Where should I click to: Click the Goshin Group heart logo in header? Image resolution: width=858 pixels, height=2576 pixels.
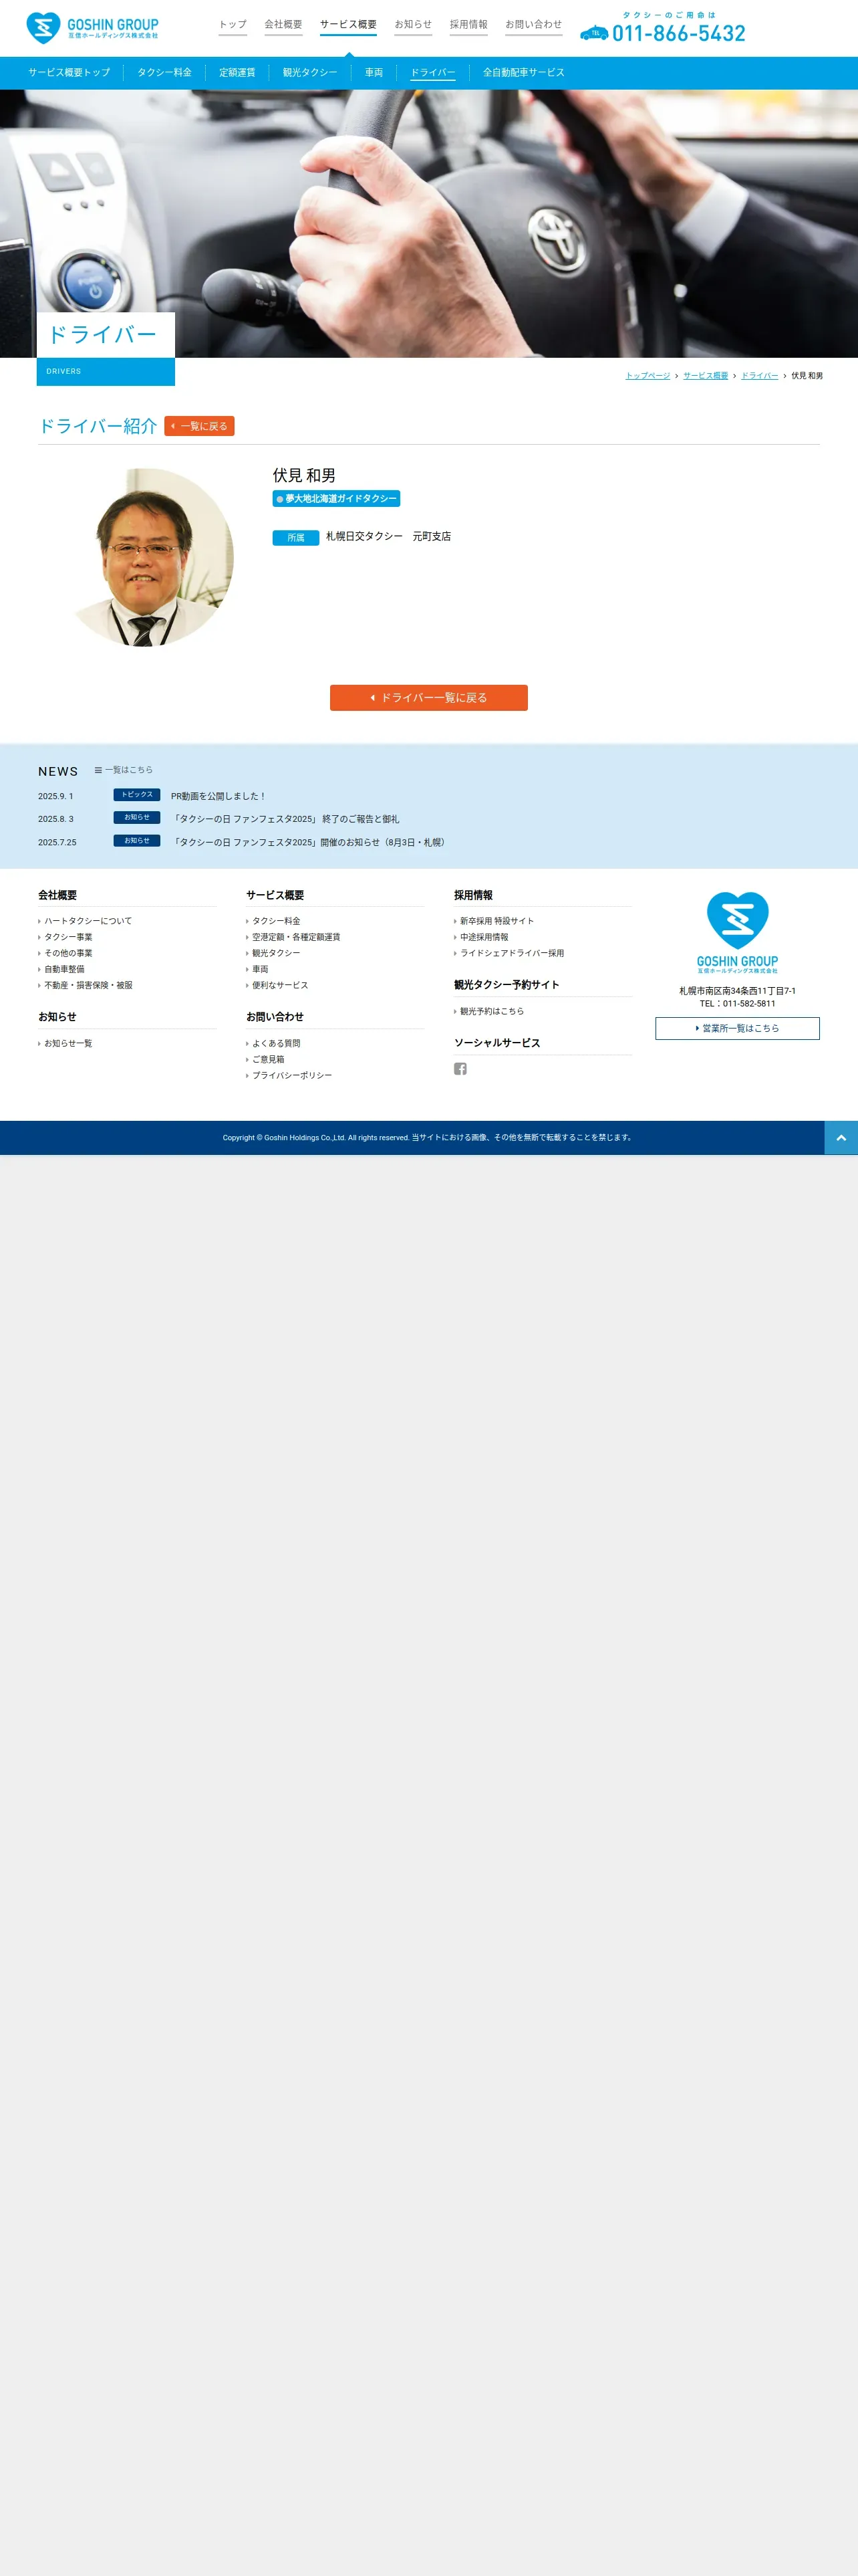(x=92, y=28)
